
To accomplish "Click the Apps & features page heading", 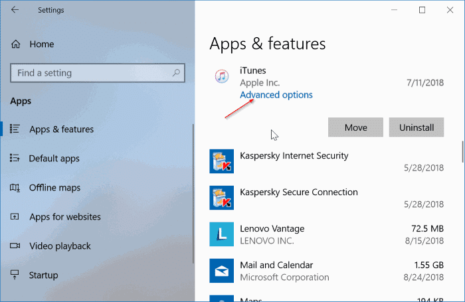I will click(268, 44).
